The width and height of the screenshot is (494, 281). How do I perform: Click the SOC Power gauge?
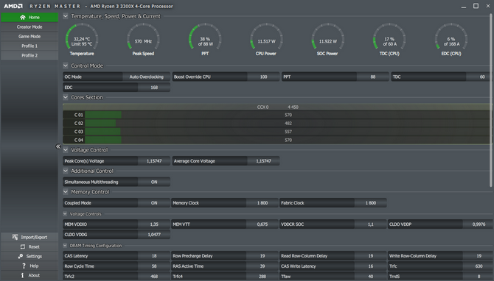pyautogui.click(x=327, y=40)
